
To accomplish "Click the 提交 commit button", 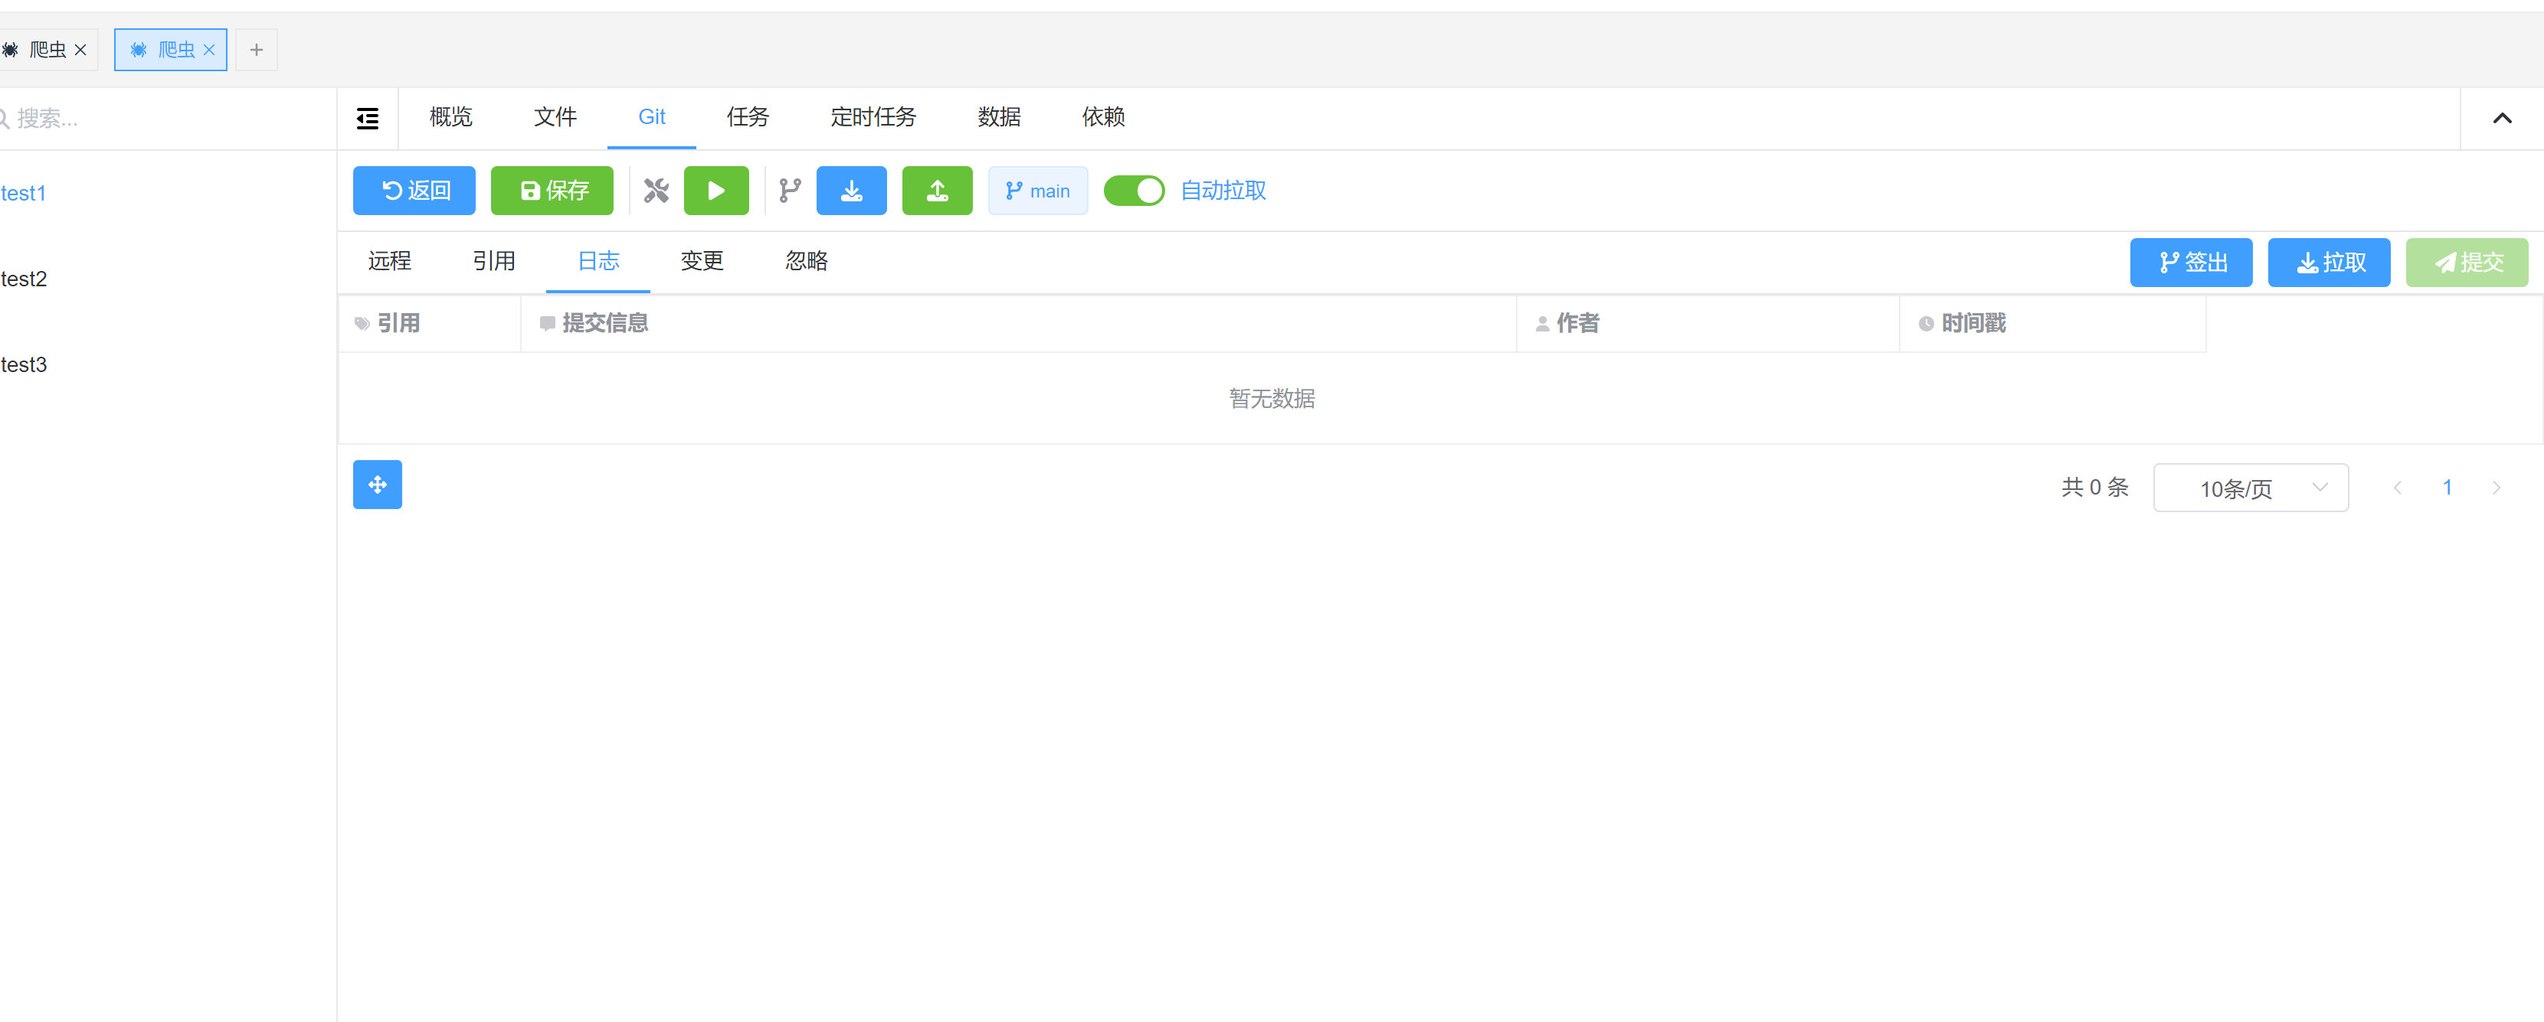I will point(2466,263).
